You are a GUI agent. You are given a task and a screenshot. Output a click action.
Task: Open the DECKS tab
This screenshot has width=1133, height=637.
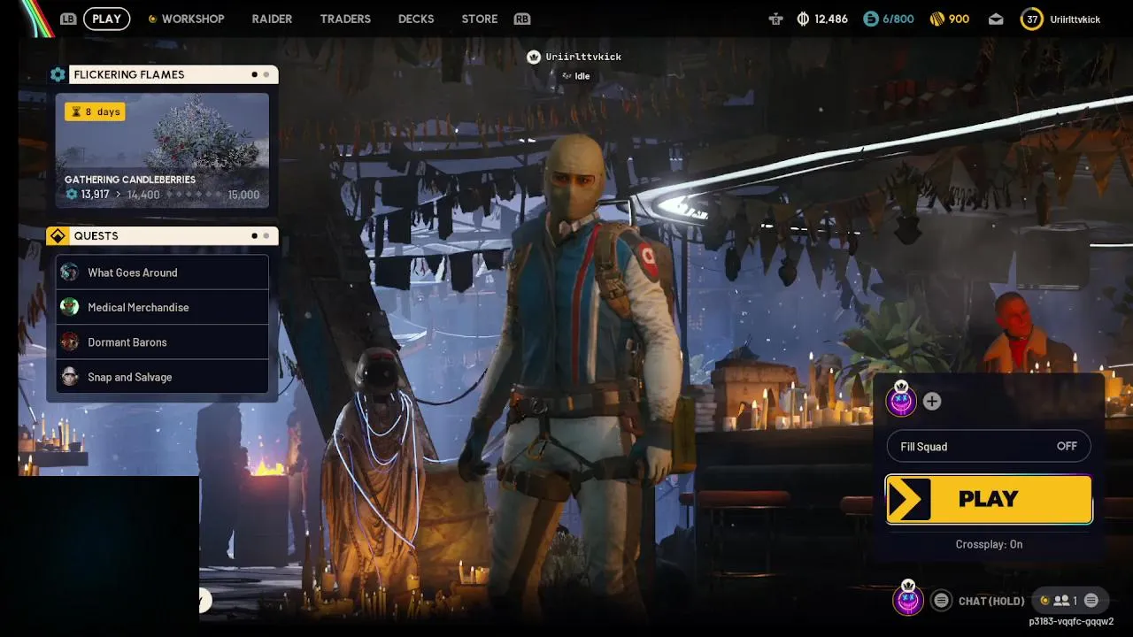pos(416,19)
